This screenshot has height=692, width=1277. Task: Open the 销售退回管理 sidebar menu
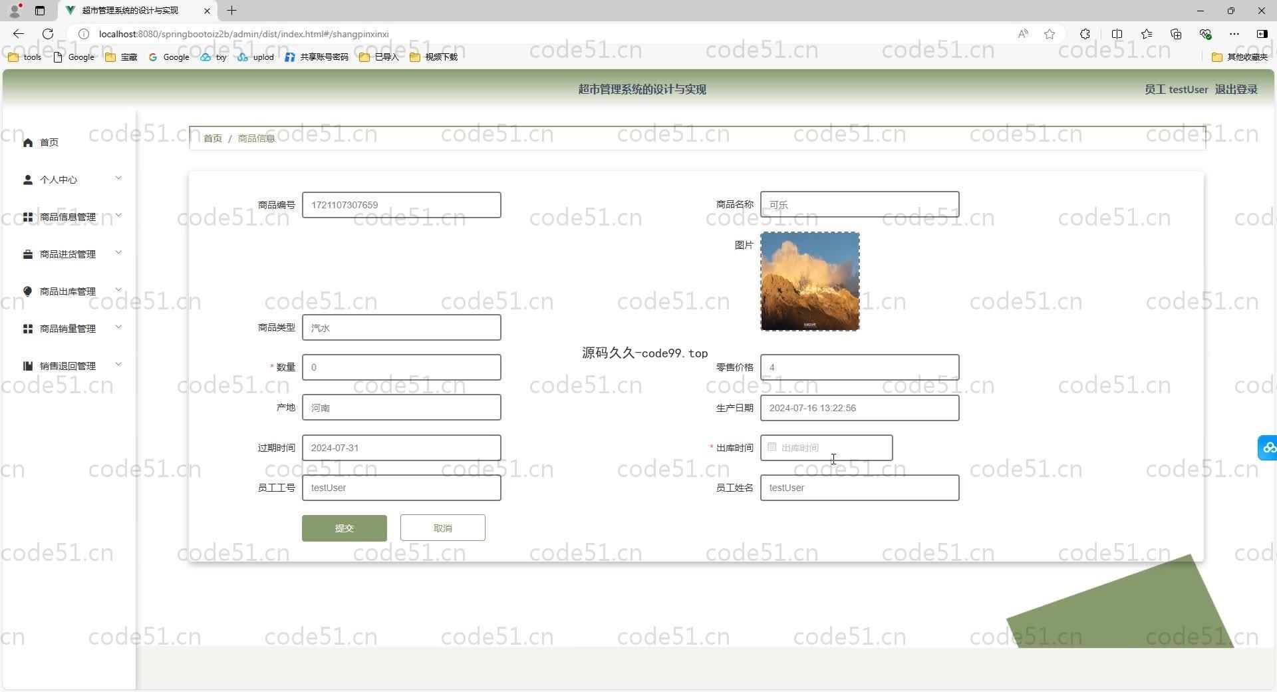[69, 366]
